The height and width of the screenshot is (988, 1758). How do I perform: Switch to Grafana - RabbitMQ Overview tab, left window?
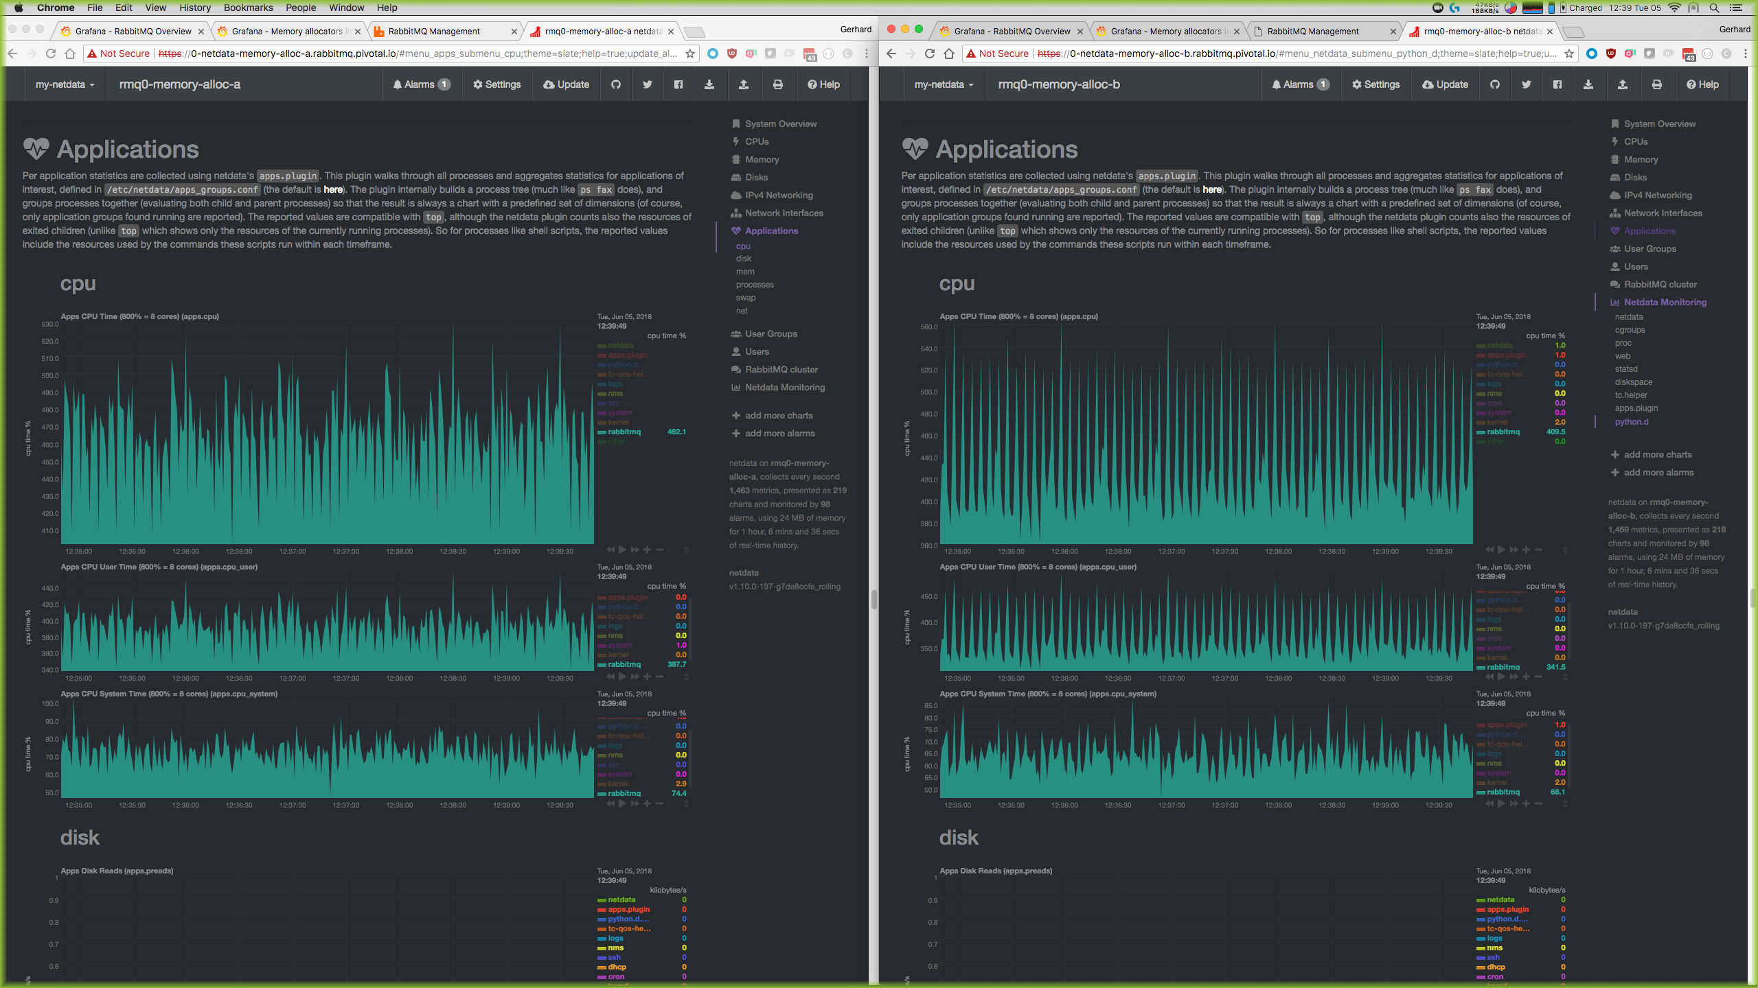[133, 31]
